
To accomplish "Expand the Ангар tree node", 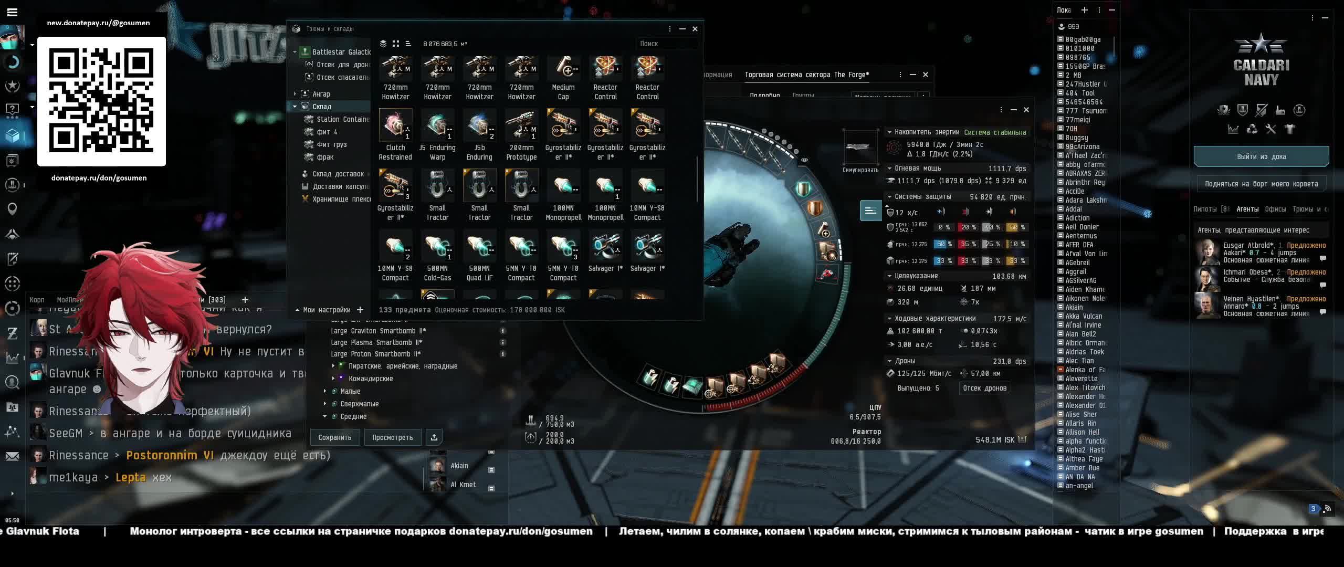I will [x=295, y=94].
